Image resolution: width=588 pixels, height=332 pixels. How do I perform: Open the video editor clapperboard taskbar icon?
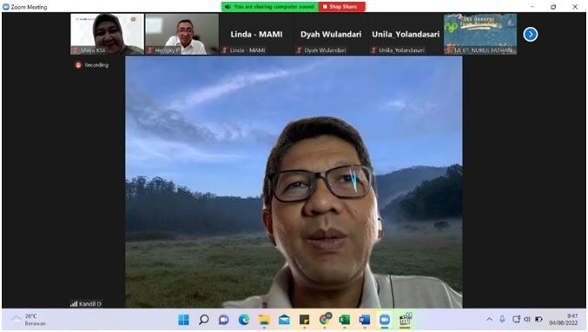(x=405, y=320)
